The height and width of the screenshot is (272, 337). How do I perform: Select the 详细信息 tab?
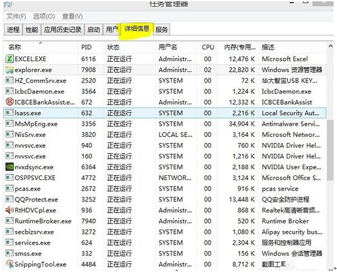point(137,29)
